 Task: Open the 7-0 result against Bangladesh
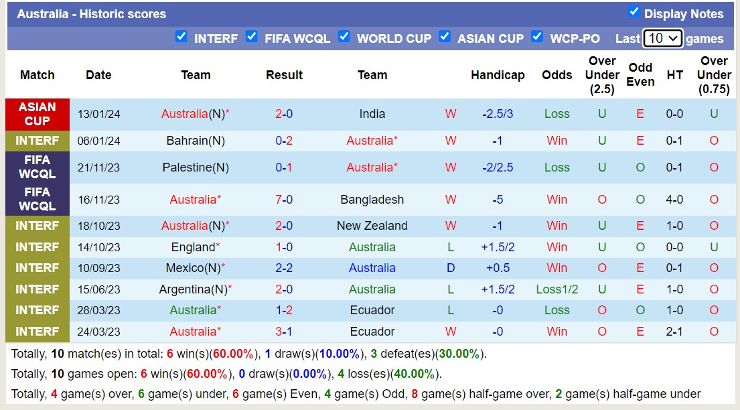point(284,200)
